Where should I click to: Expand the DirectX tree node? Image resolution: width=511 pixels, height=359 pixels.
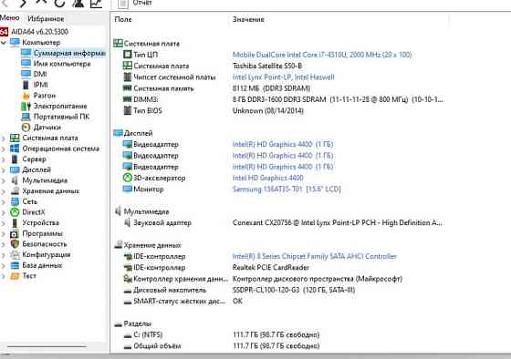click(x=4, y=212)
